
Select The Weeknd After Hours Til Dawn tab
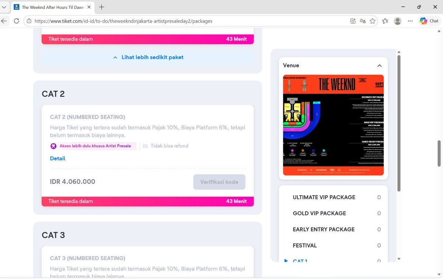click(52, 7)
